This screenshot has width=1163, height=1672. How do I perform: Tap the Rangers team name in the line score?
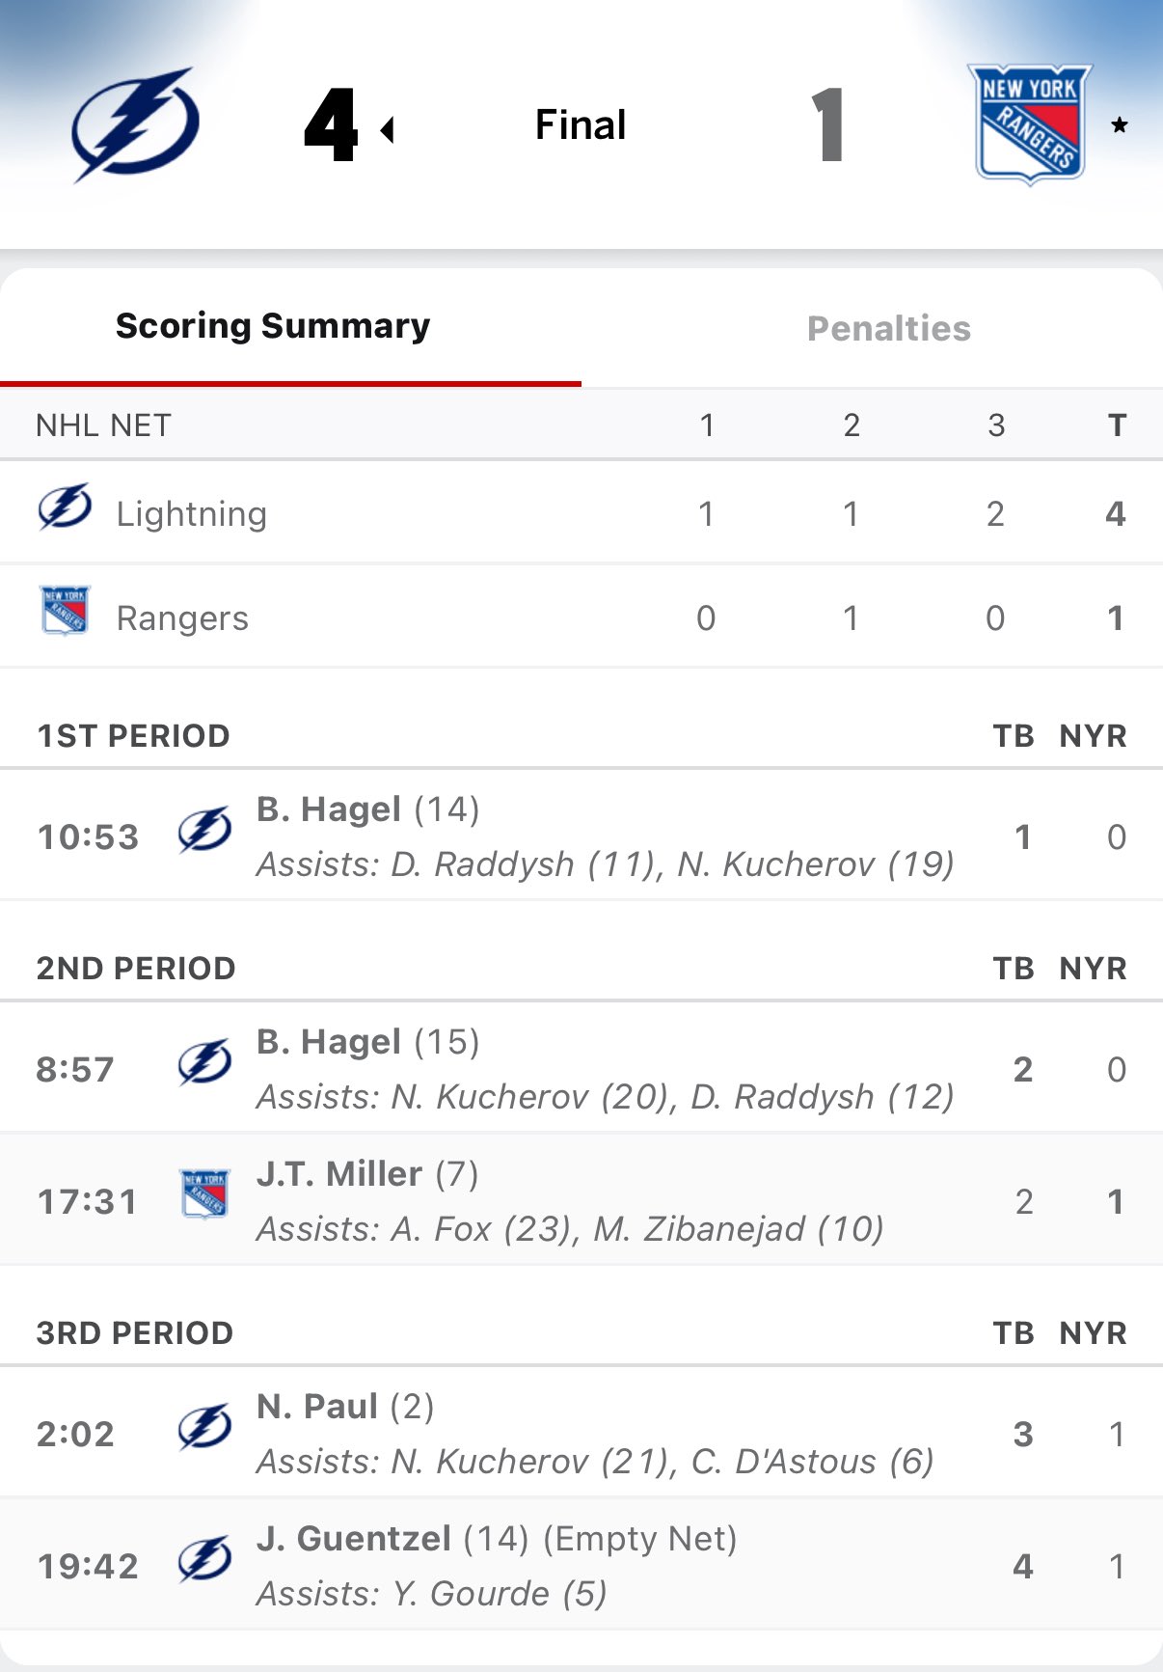coord(182,618)
